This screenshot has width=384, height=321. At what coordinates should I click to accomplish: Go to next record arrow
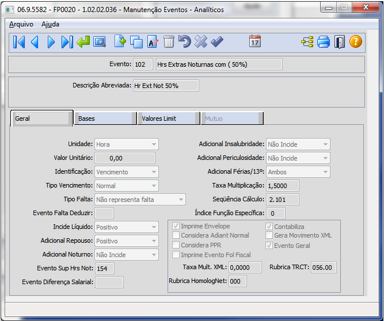(x=51, y=42)
